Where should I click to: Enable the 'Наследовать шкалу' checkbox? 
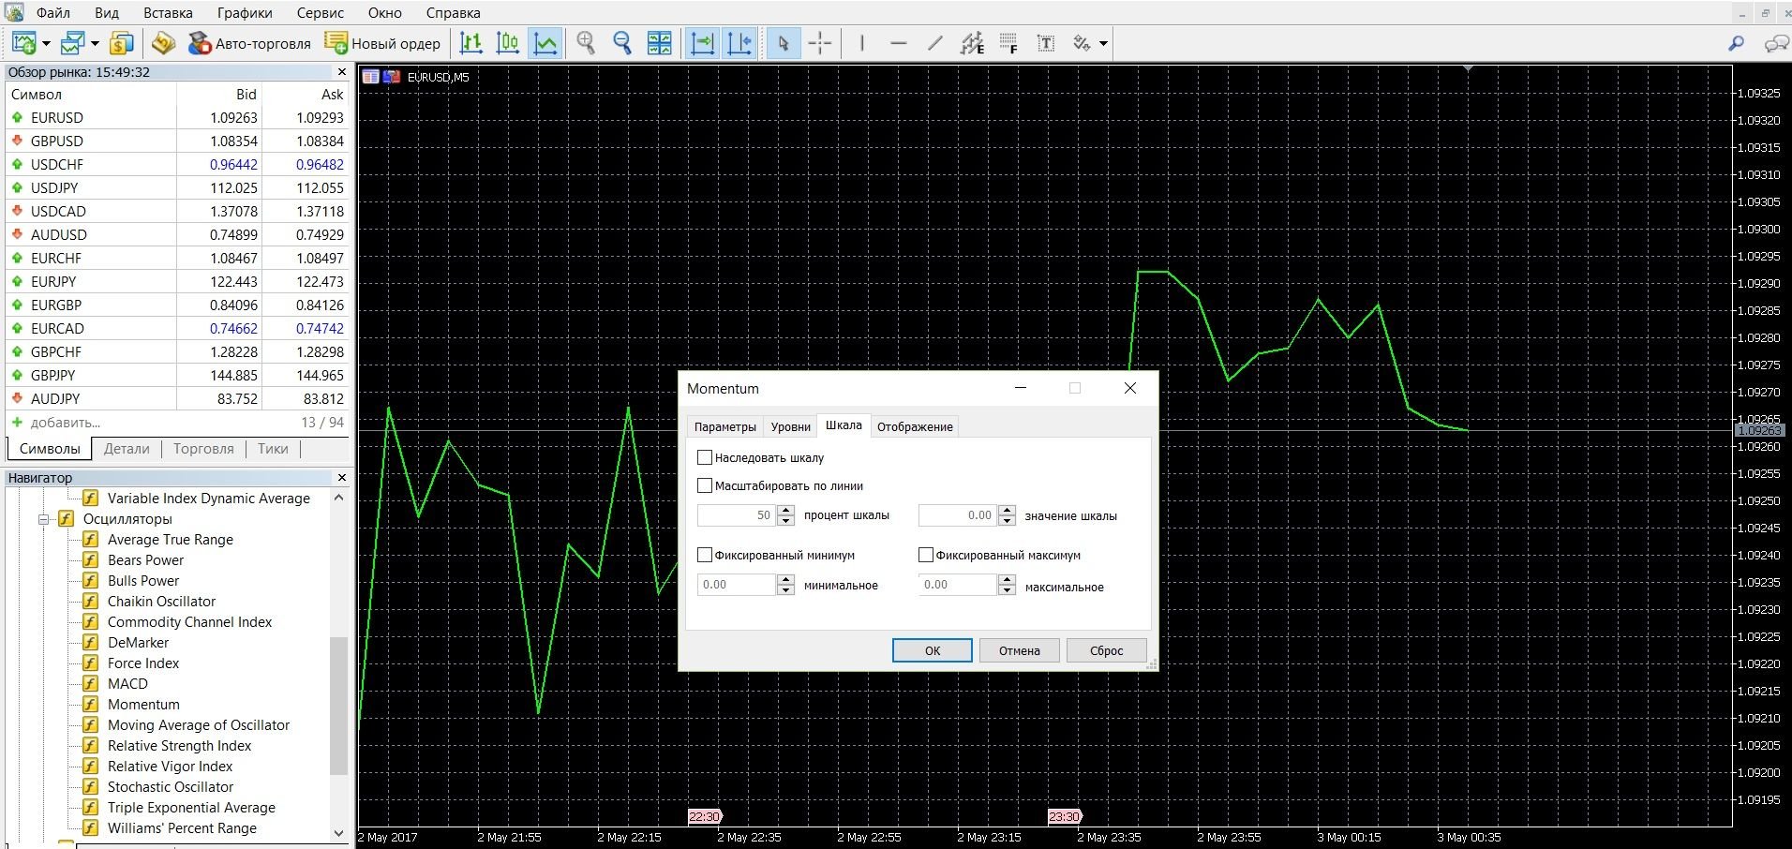tap(705, 457)
